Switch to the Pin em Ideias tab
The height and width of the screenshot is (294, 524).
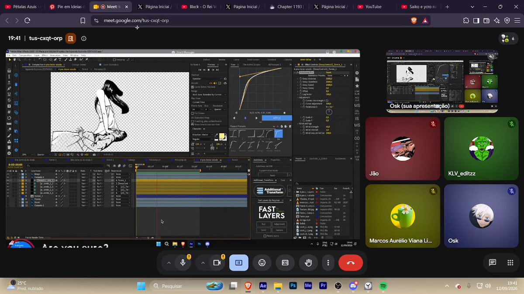click(x=66, y=7)
